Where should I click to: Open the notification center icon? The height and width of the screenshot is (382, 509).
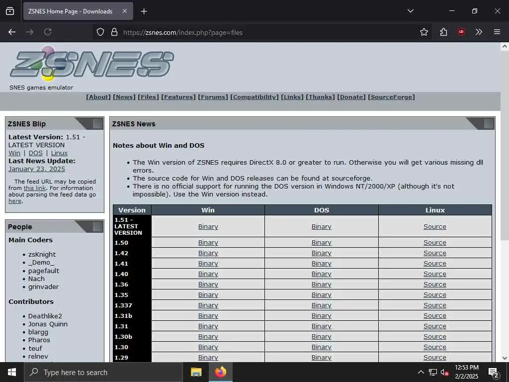coord(493,373)
